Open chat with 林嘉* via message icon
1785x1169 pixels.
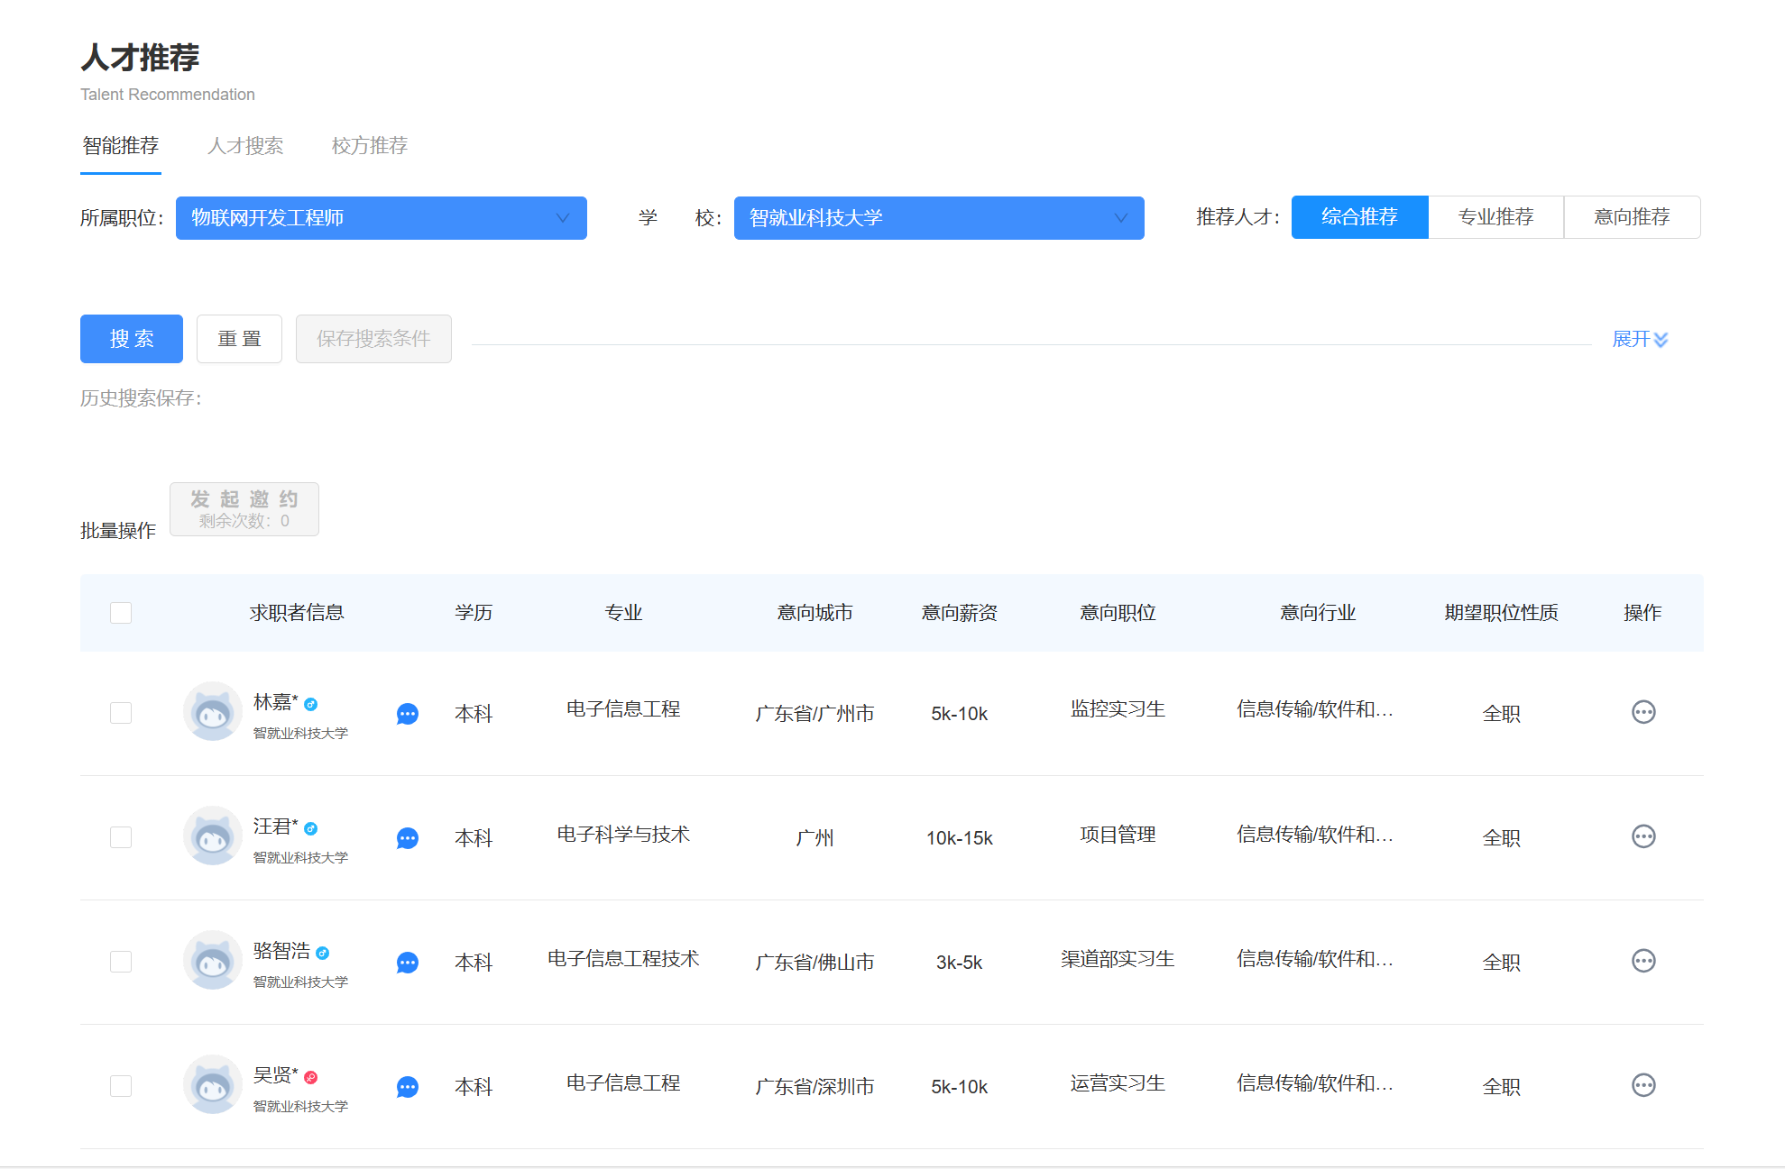(408, 714)
